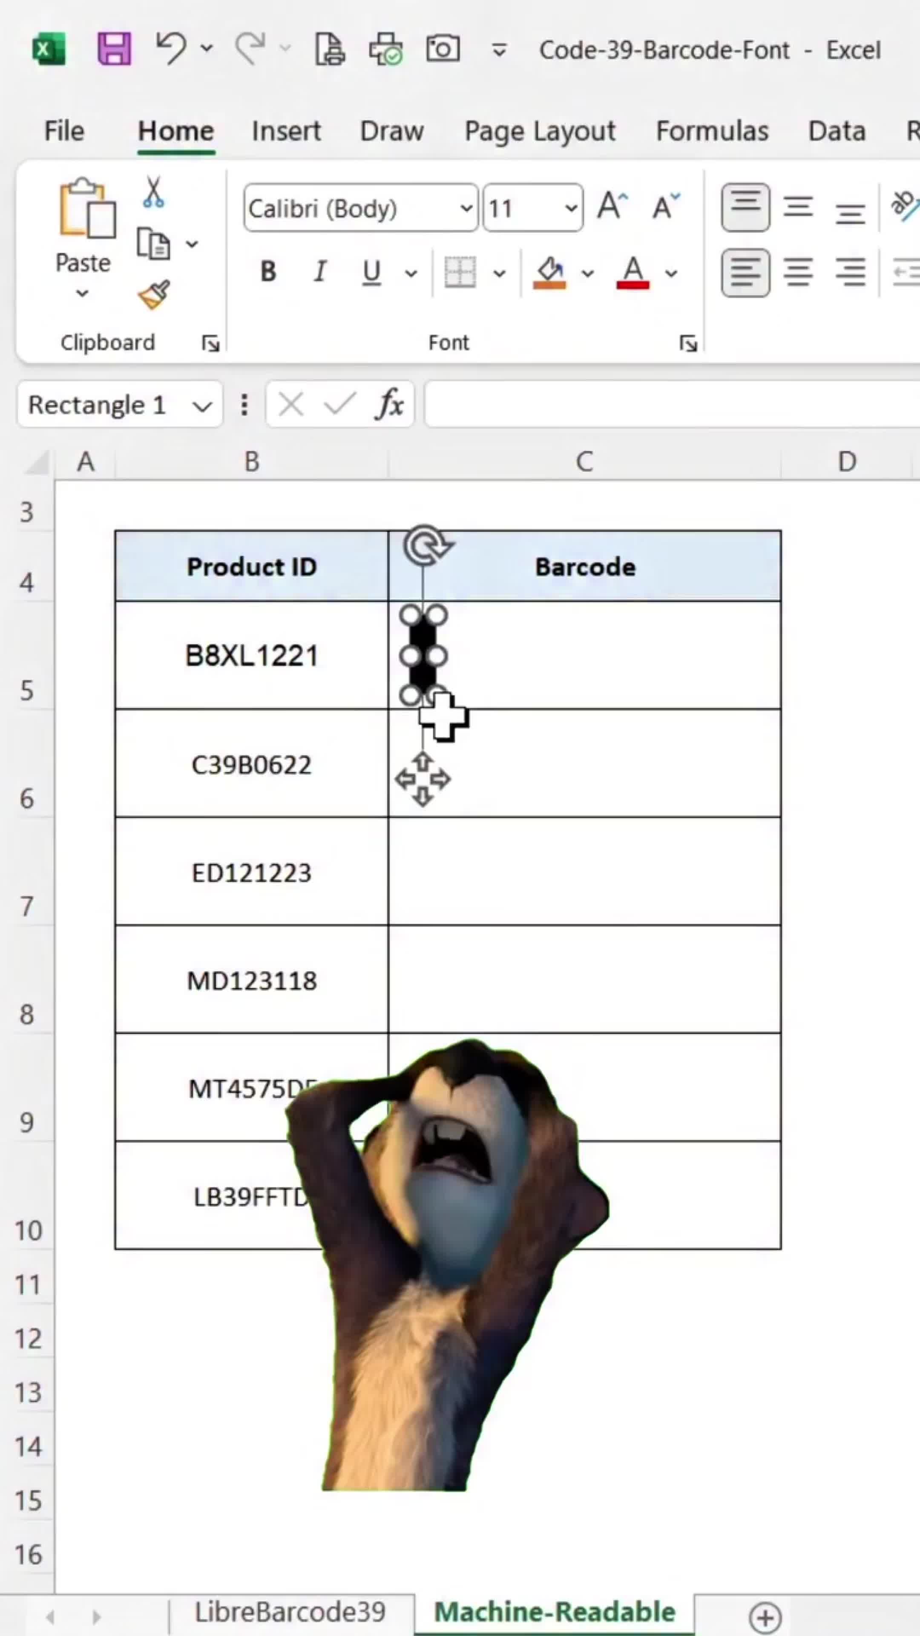Toggle Top Align for the cell

[745, 207]
